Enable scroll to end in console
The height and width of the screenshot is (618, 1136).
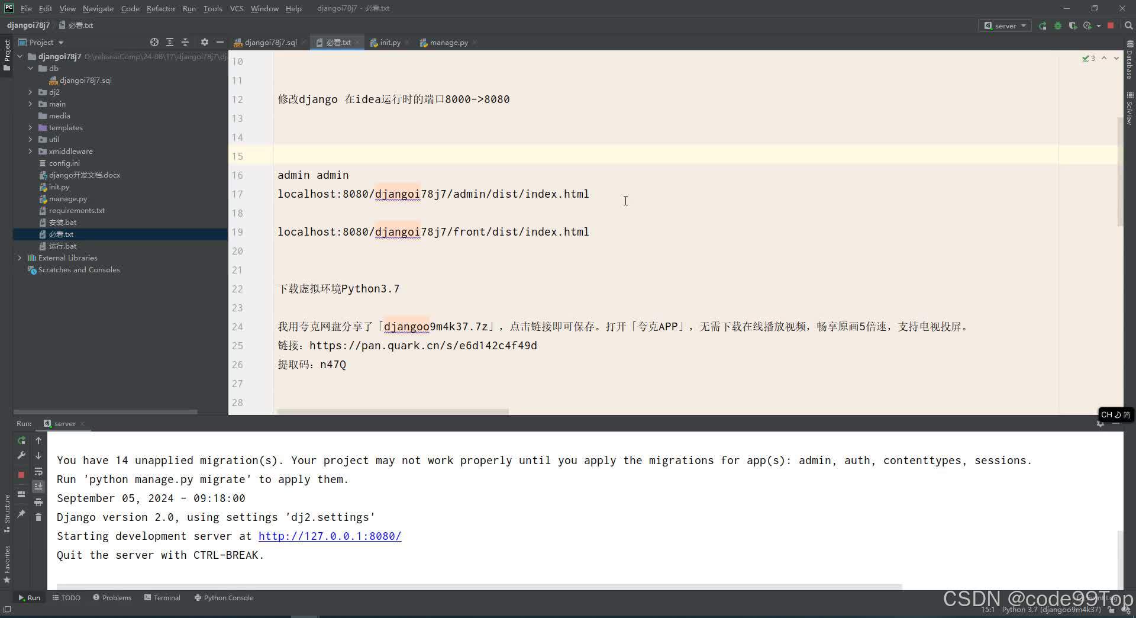tap(38, 487)
